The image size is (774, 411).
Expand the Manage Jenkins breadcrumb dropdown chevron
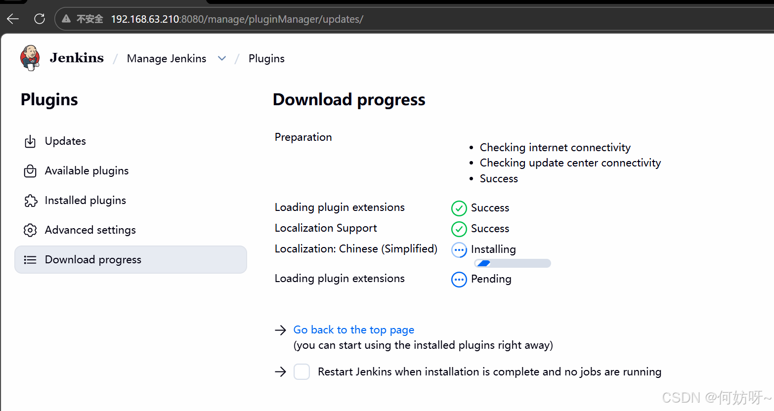[222, 58]
